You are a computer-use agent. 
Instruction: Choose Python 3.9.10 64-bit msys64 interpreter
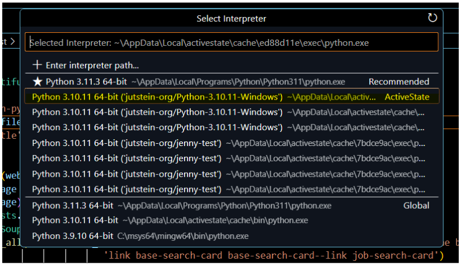[232, 236]
